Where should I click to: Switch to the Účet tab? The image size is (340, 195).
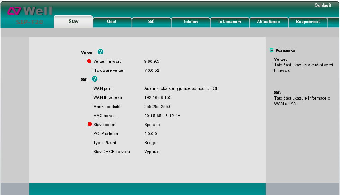click(112, 22)
